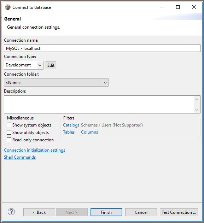The height and width of the screenshot is (223, 204).
Task: Expand the Connection folder dropdown
Action: (x=56, y=82)
